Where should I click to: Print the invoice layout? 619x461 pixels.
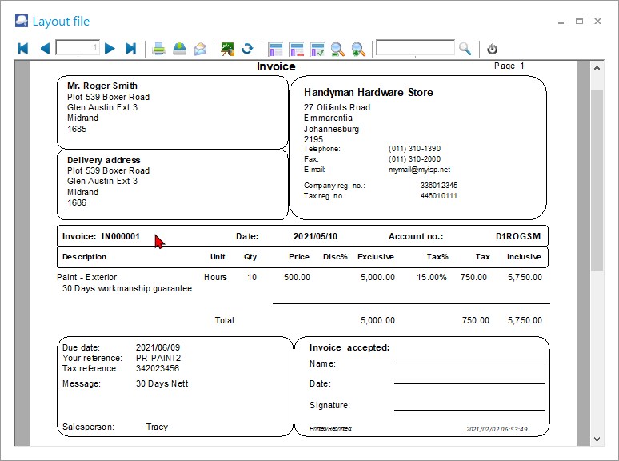click(x=159, y=49)
